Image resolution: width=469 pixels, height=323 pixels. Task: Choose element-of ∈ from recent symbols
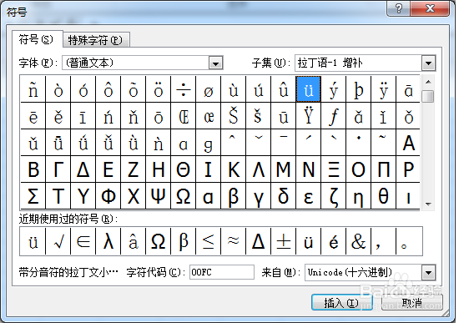83,241
